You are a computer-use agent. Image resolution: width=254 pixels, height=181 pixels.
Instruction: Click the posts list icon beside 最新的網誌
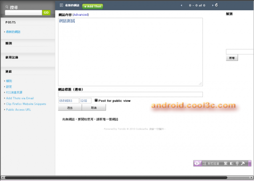click(61, 5)
